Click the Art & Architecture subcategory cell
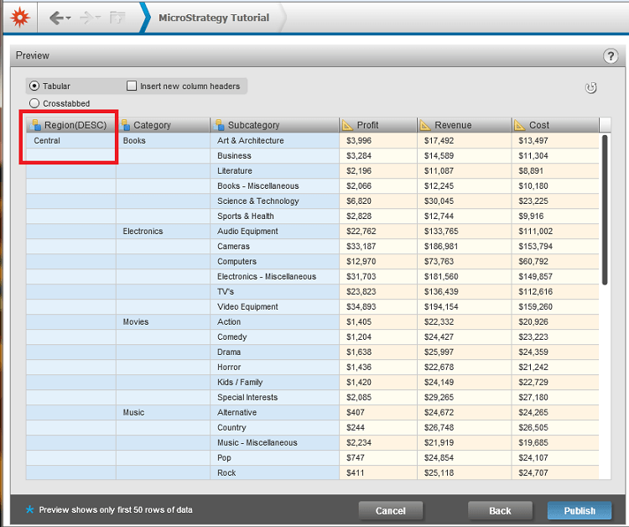 (x=274, y=140)
